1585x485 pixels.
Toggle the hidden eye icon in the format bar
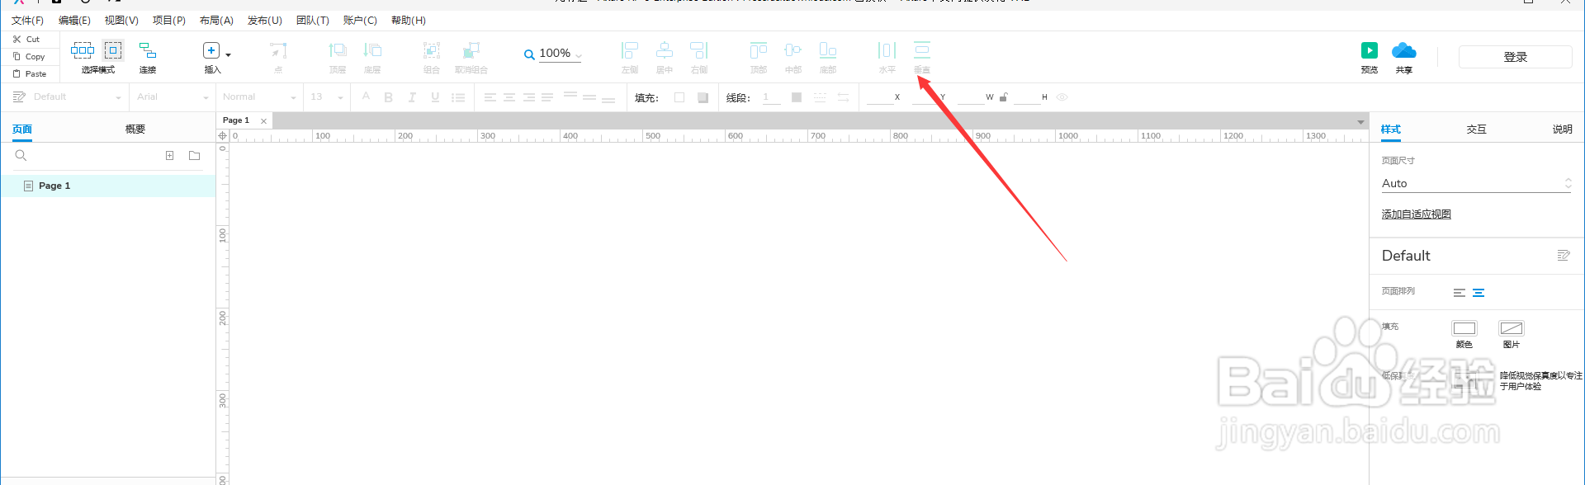click(x=1062, y=97)
